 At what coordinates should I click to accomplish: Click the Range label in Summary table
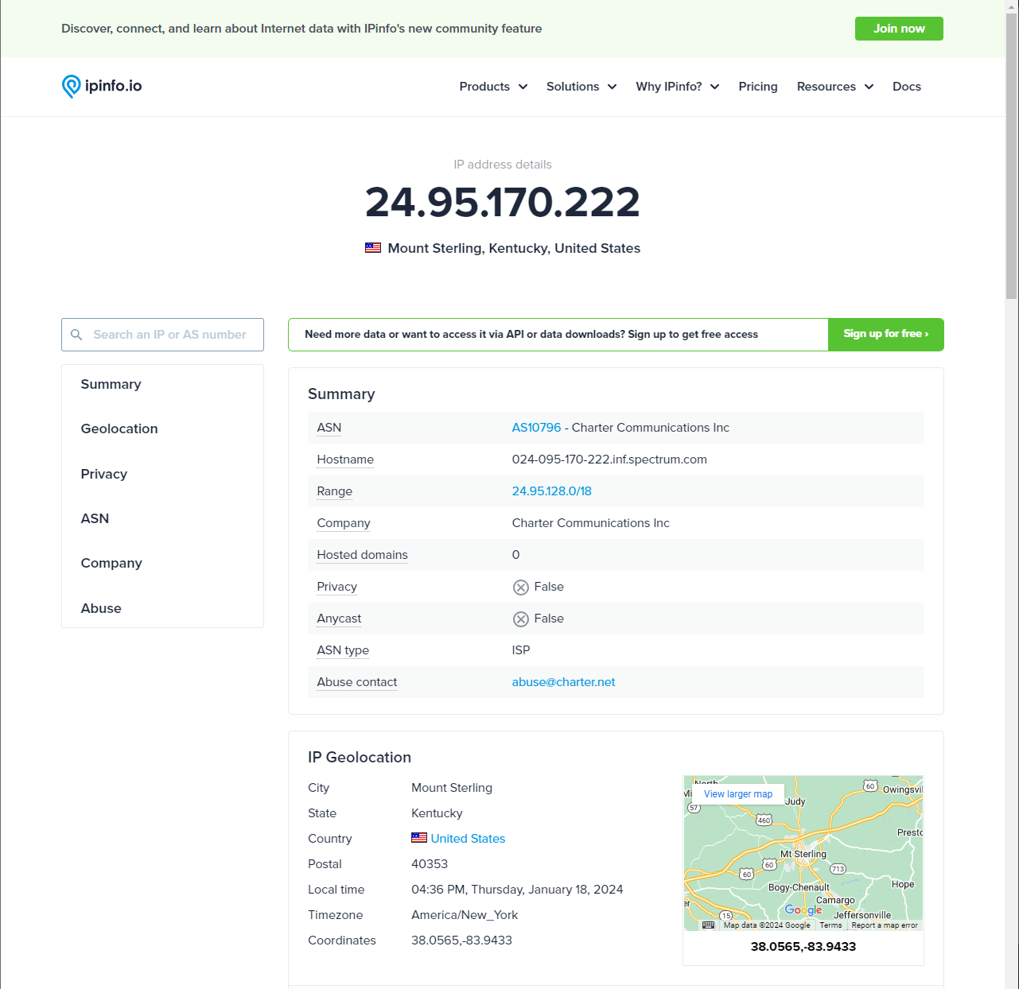click(335, 491)
